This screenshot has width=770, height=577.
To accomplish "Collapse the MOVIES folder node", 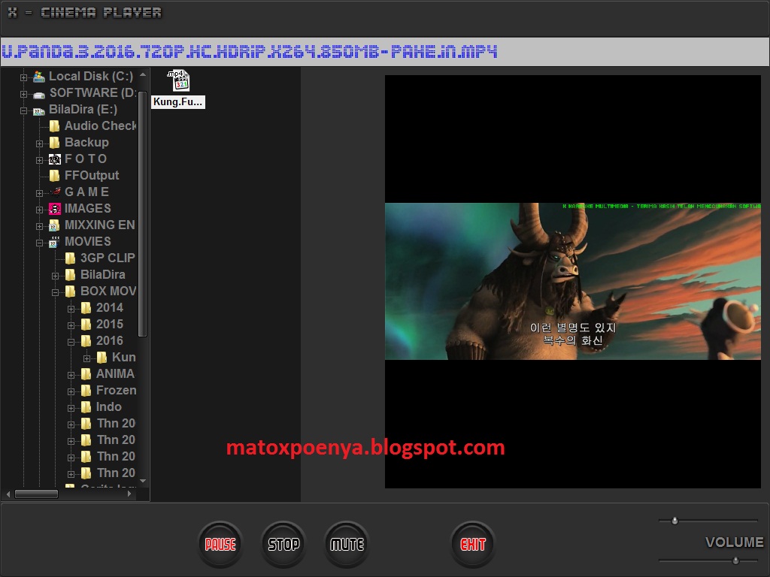I will coord(39,243).
